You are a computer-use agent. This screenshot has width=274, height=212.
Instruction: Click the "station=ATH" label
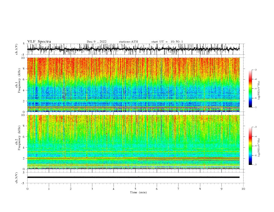click(x=128, y=42)
